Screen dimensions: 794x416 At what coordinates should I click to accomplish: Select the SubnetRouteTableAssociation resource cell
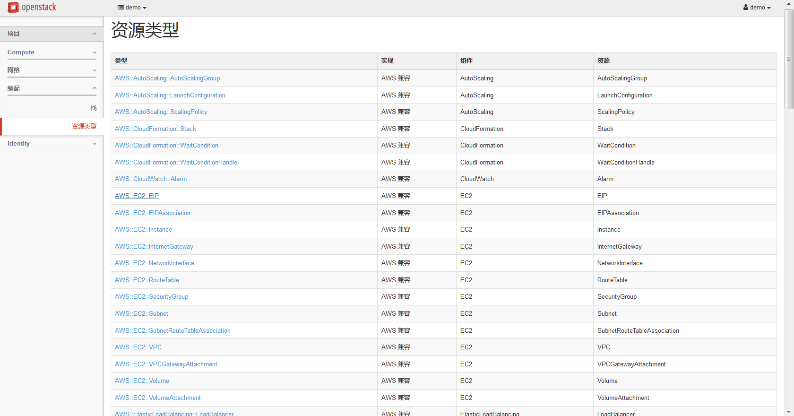[685, 330]
